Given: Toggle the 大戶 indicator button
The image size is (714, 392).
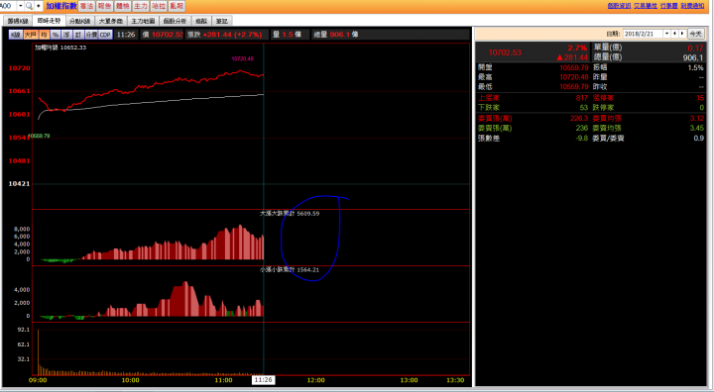Looking at the screenshot, I should pos(31,35).
